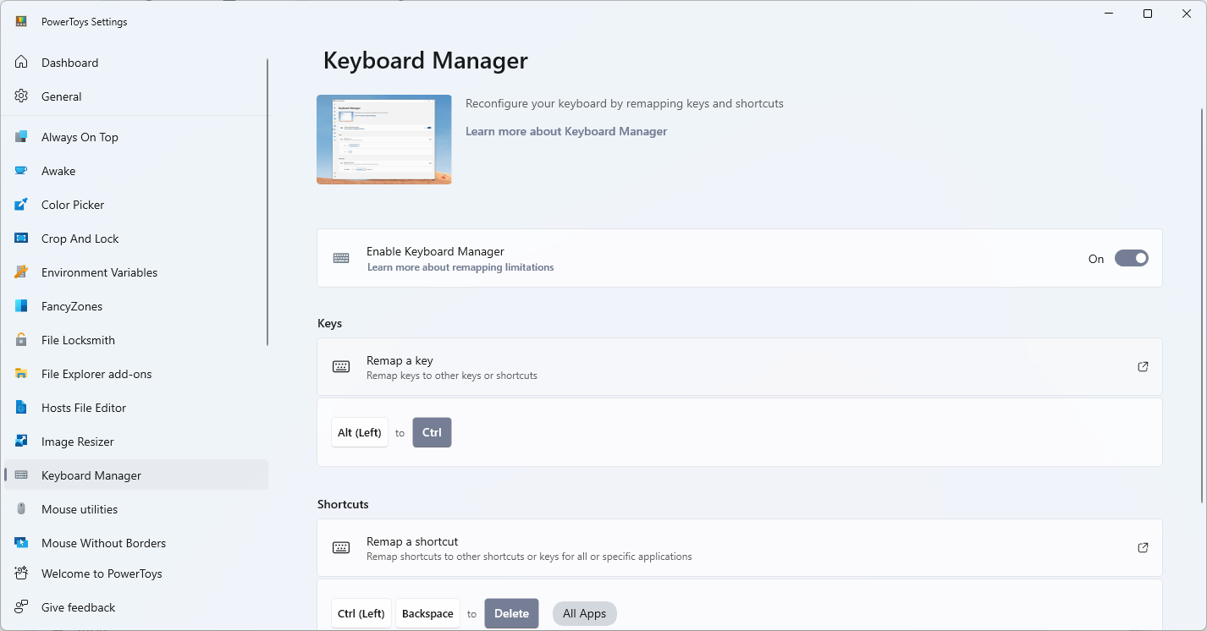Open the Remap a key editor
Screen dimensions: 1207x631
click(740, 367)
